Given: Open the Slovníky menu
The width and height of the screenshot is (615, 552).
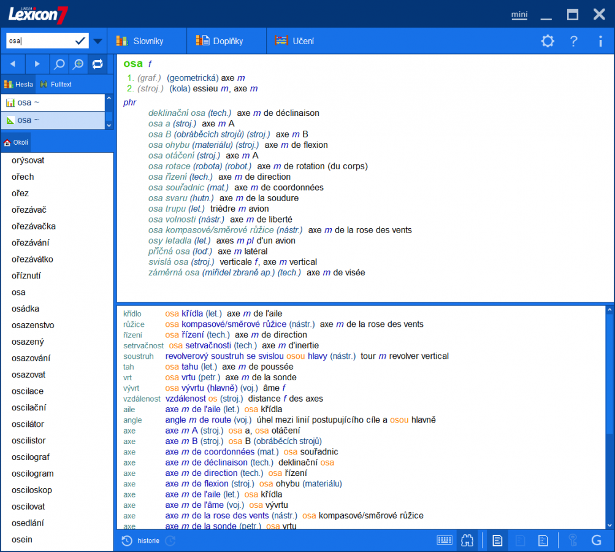Looking at the screenshot, I should (147, 40).
